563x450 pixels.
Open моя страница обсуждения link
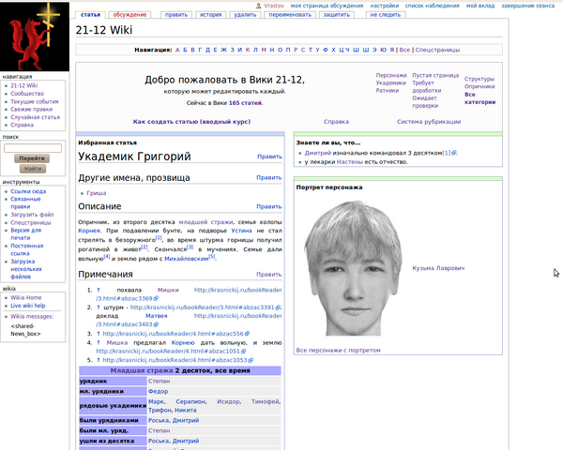327,6
